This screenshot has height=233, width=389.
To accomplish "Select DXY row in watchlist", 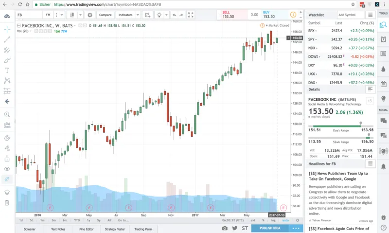I will [341, 65].
